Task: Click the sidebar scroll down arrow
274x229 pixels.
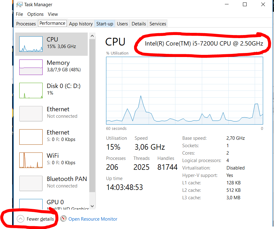Action: [92, 206]
